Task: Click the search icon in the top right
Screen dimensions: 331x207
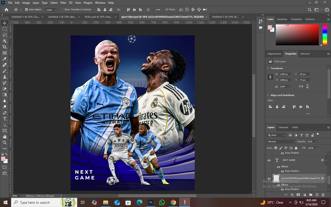Action: (309, 9)
